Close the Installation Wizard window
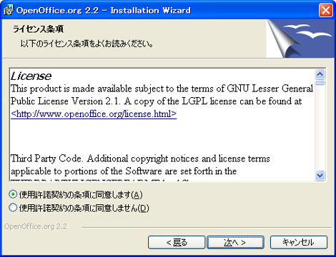Viewport: 336px width, 257px height. pyautogui.click(x=325, y=11)
